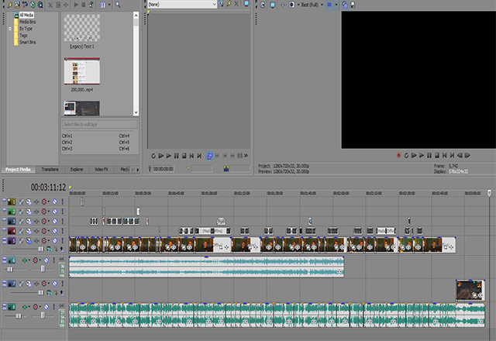This screenshot has height=341, width=496.
Task: Click the search magnifier in Project Media toolbar
Action: (118, 5)
